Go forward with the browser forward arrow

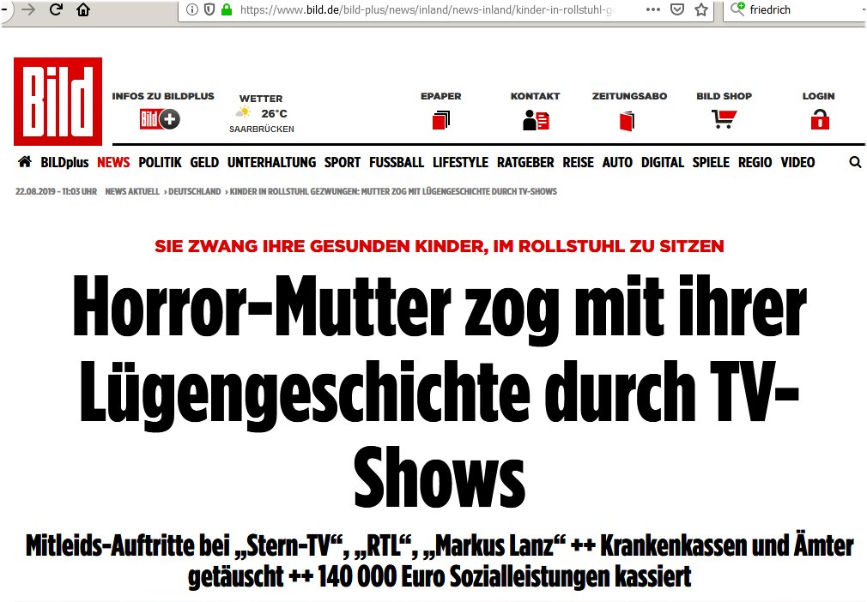click(x=27, y=10)
